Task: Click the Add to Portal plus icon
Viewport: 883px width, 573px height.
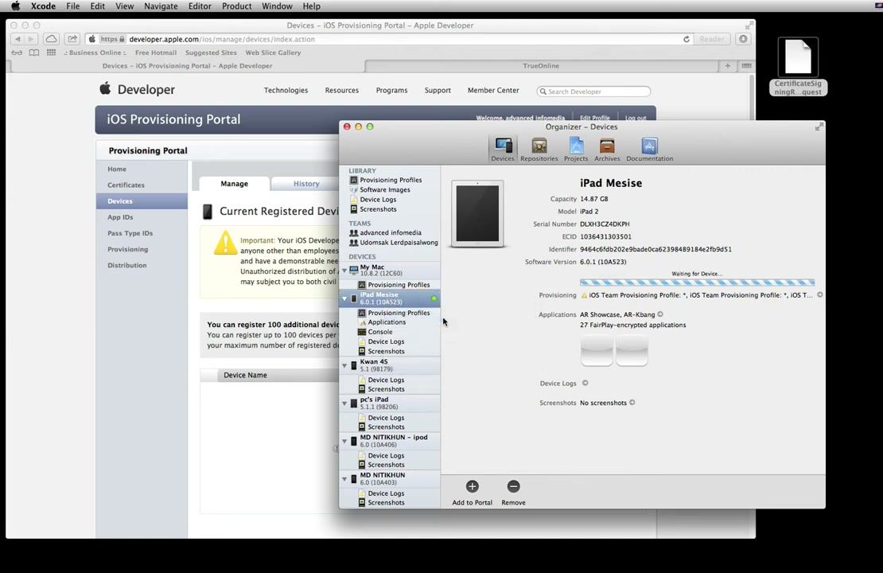Action: [x=473, y=486]
